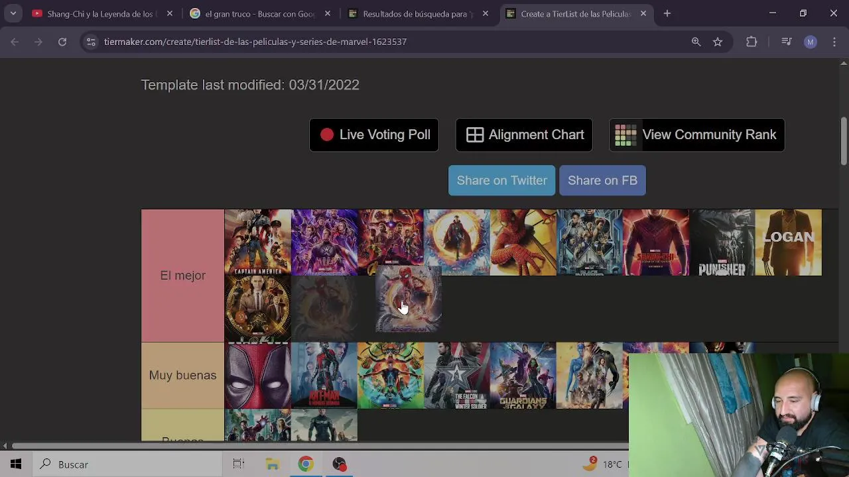This screenshot has height=477, width=849.
Task: Share the tier list on Twitter
Action: coord(501,180)
